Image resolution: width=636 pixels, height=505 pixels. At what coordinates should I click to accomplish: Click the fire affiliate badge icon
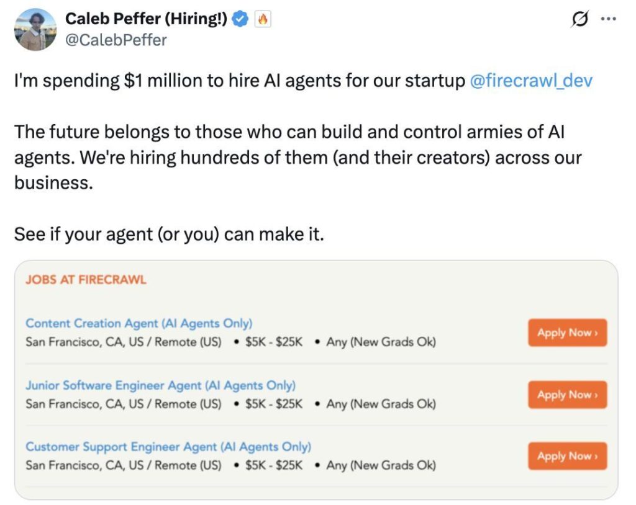click(263, 19)
